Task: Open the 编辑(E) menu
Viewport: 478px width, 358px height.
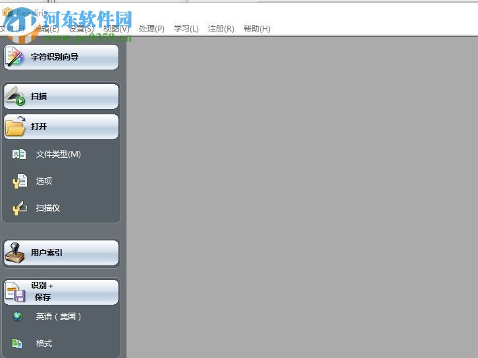Action: pyautogui.click(x=46, y=29)
